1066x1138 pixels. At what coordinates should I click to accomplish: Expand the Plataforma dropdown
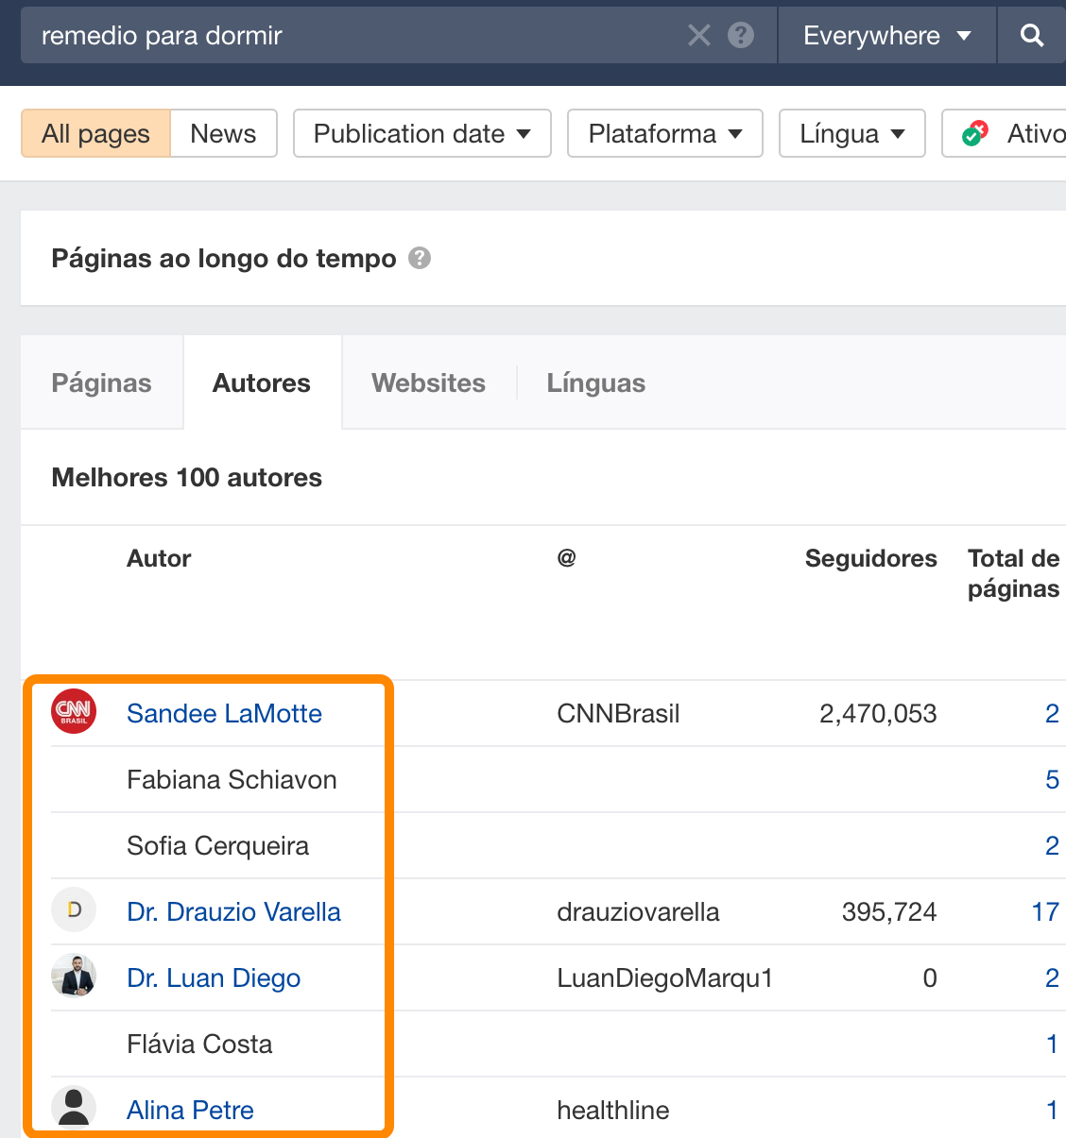coord(664,133)
